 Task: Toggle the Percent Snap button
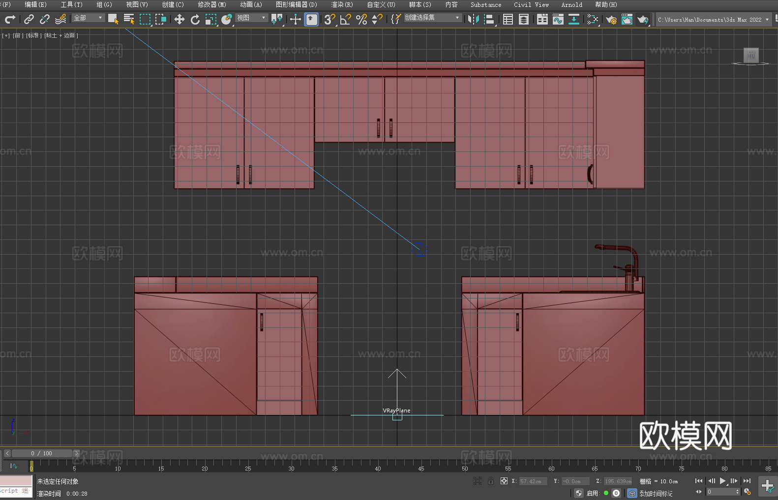(361, 19)
